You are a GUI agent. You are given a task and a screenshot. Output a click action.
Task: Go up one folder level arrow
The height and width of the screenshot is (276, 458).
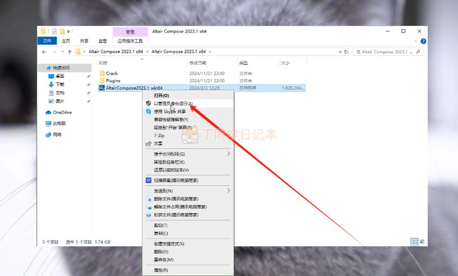coord(69,52)
